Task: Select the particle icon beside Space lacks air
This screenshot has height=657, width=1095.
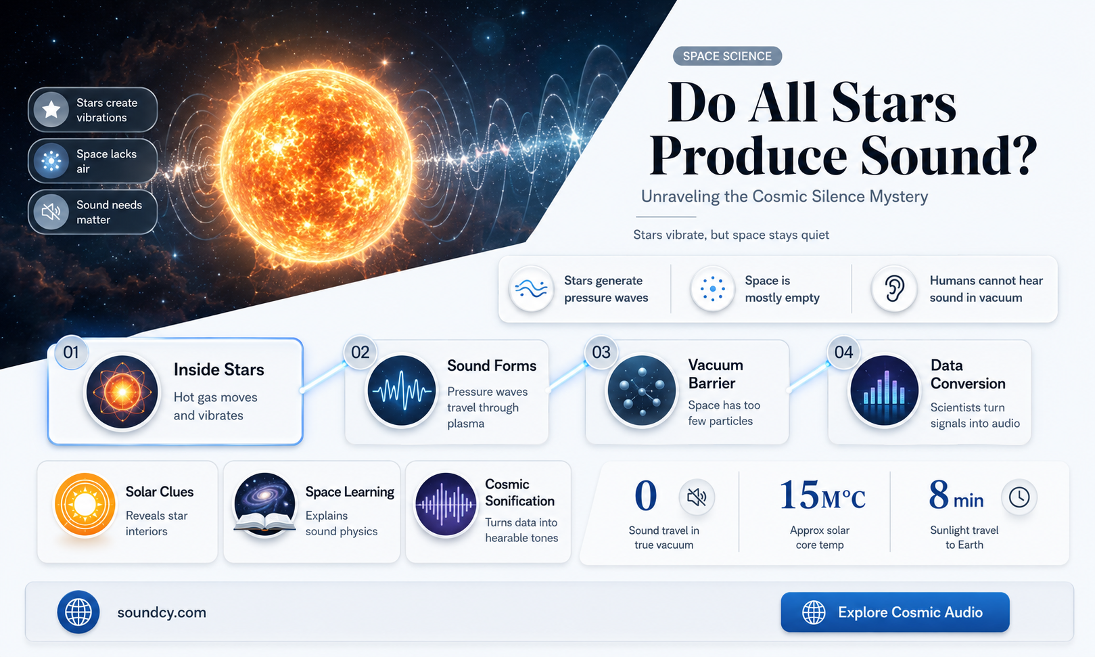Action: [x=51, y=161]
